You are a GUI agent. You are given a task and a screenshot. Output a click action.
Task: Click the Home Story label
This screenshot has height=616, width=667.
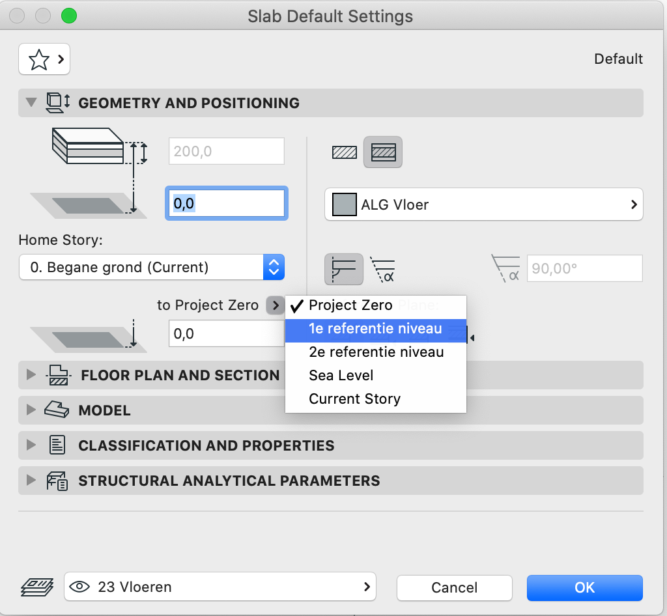tap(61, 240)
